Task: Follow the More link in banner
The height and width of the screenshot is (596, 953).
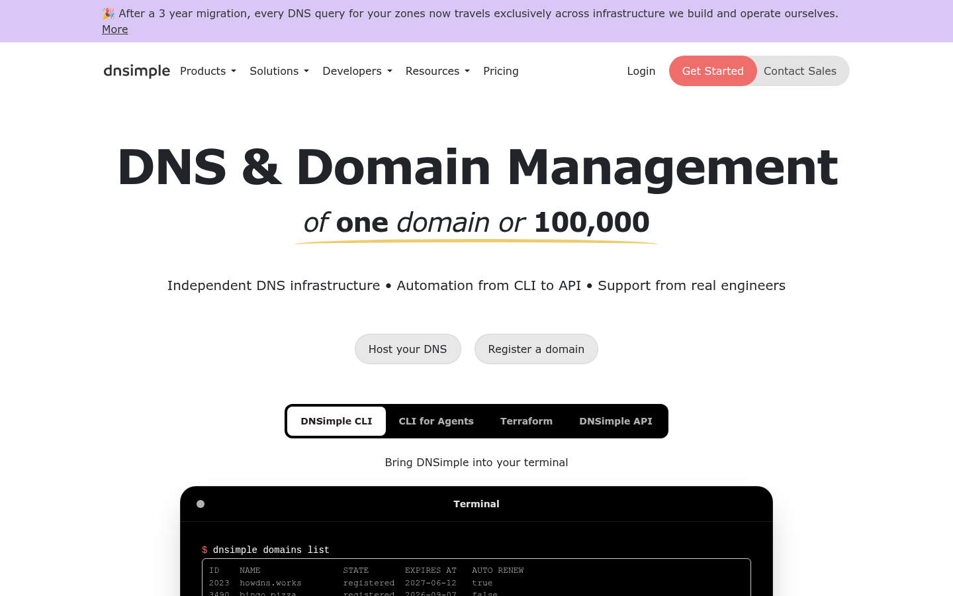Action: (x=115, y=29)
